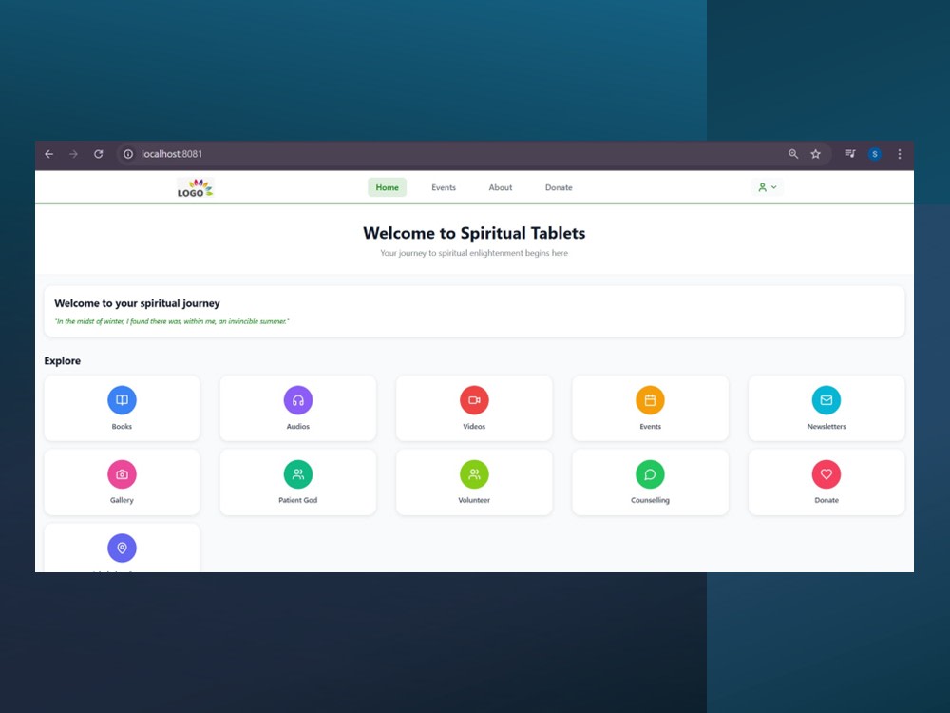Open the purple location pin icon
The width and height of the screenshot is (950, 713).
(x=122, y=549)
